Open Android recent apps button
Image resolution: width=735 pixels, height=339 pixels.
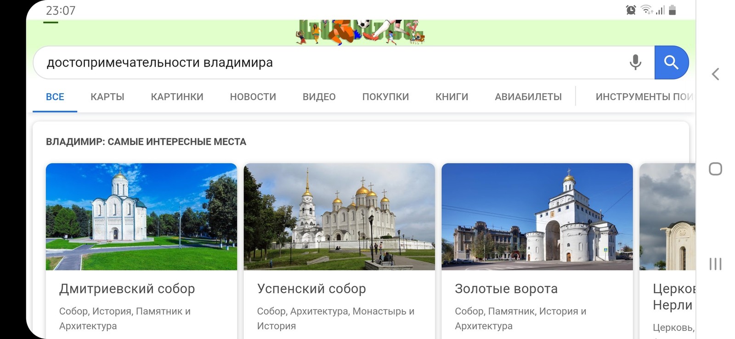pos(715,264)
